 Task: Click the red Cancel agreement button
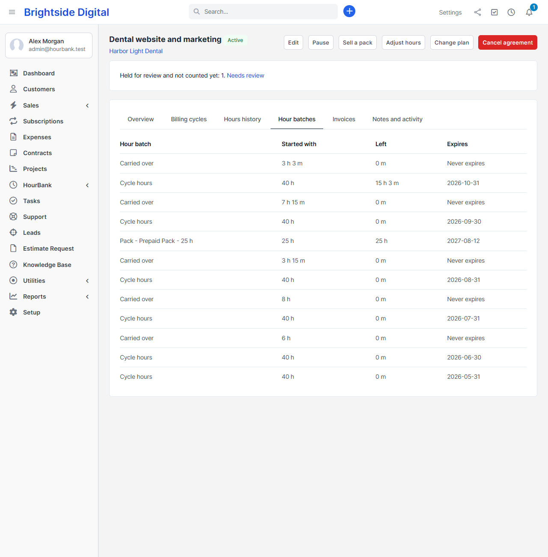click(508, 42)
